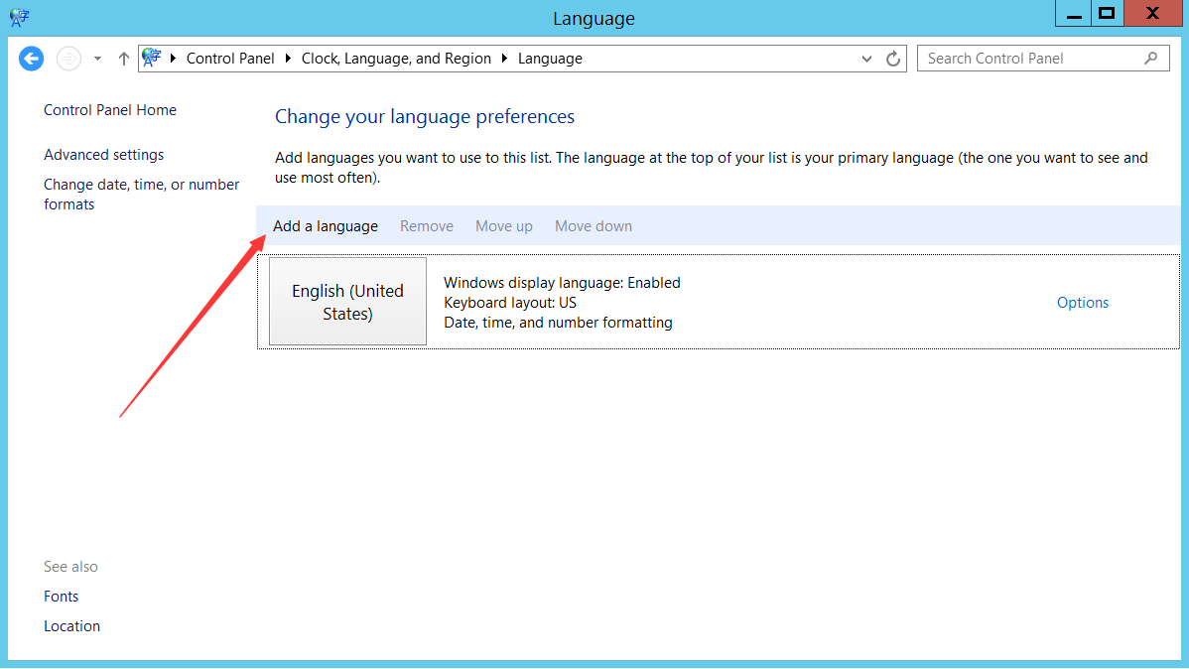Open Advanced settings in the sidebar
Screen dimensions: 1189x669
coord(104,155)
